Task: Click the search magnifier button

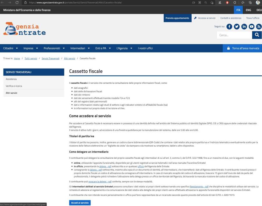Action: 257,35
